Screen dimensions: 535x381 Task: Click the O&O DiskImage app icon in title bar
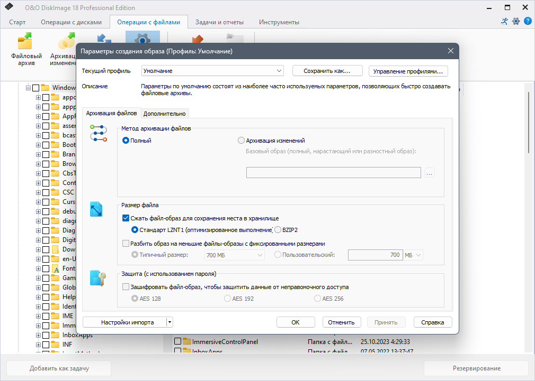point(9,6)
